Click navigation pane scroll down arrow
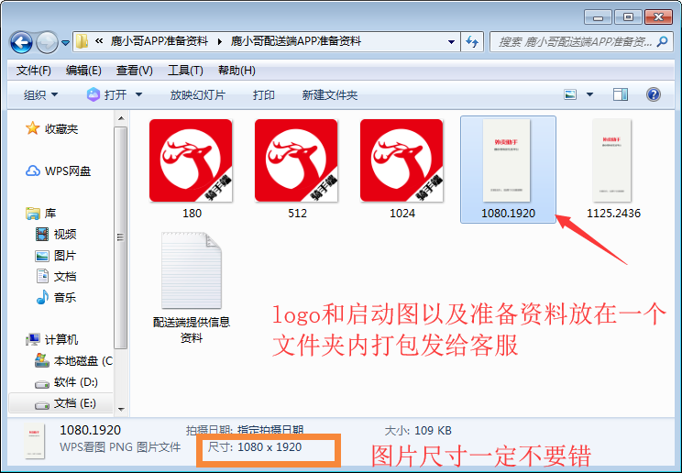682x473 pixels. [x=121, y=409]
